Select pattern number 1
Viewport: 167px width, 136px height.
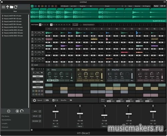click(x=51, y=25)
